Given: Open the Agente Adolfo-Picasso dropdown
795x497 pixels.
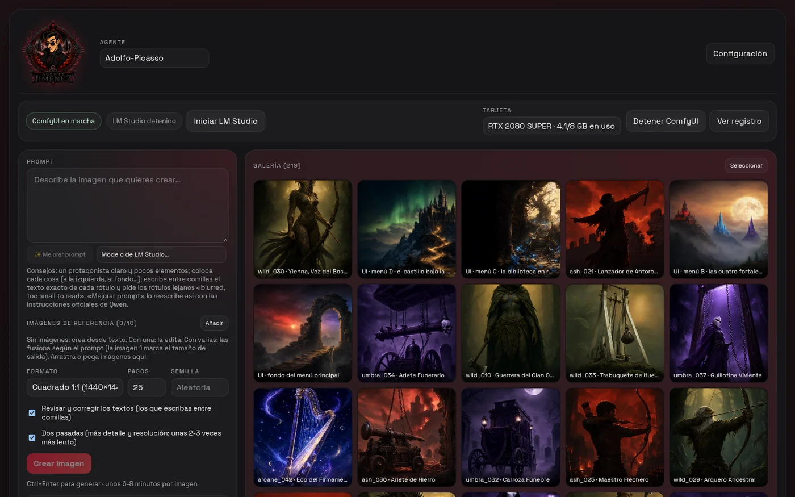Looking at the screenshot, I should click(154, 58).
